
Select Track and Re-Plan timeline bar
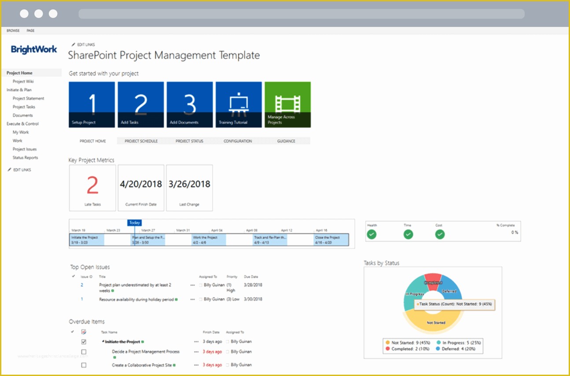pos(270,240)
